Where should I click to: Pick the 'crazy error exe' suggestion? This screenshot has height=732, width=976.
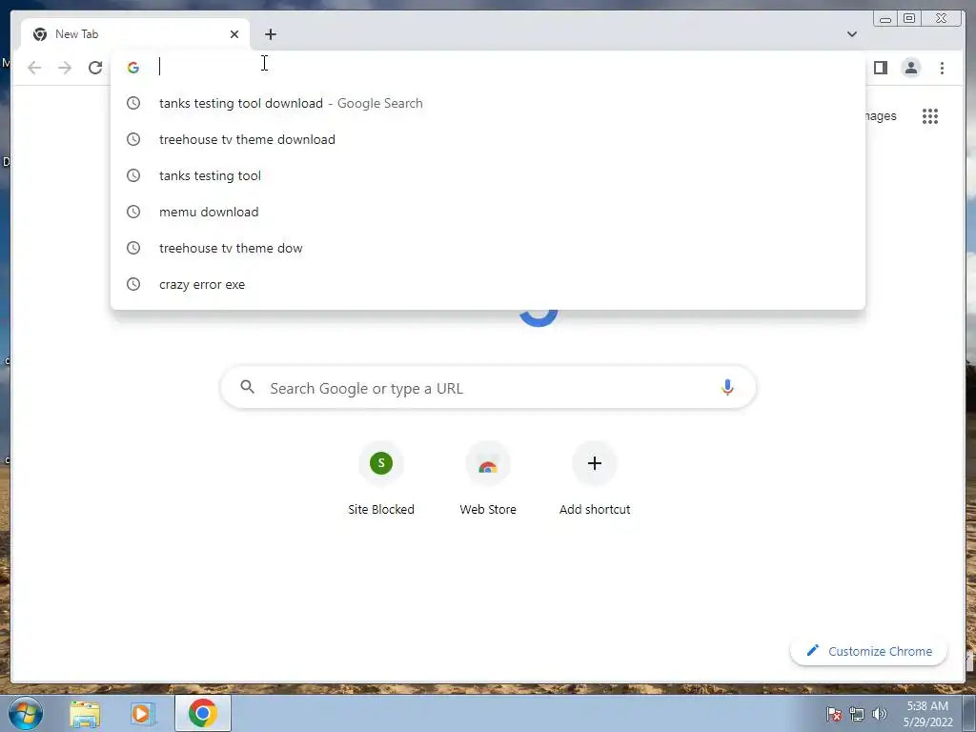coord(487,284)
